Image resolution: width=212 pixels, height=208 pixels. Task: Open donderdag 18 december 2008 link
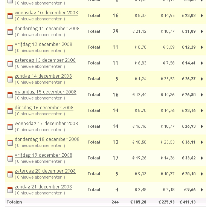click(47, 139)
